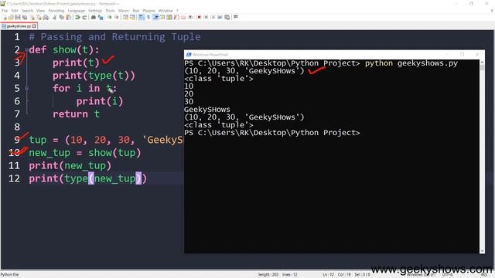495x278 pixels.
Task: Print the document via the Print icon
Action: [46, 17]
